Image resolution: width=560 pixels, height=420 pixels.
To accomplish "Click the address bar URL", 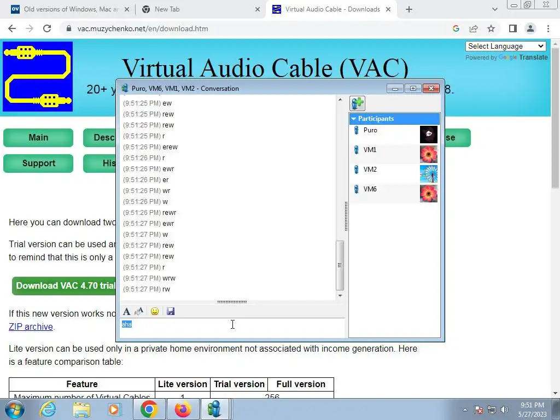I will tap(143, 28).
